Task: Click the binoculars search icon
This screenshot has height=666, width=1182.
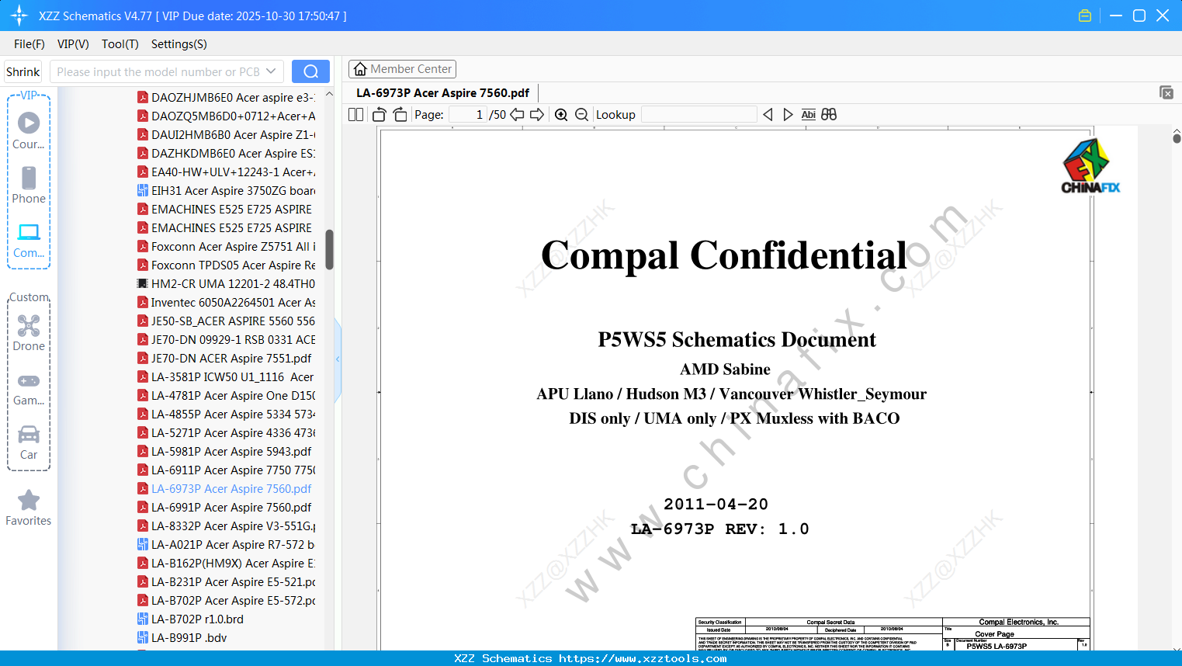Action: click(x=829, y=115)
